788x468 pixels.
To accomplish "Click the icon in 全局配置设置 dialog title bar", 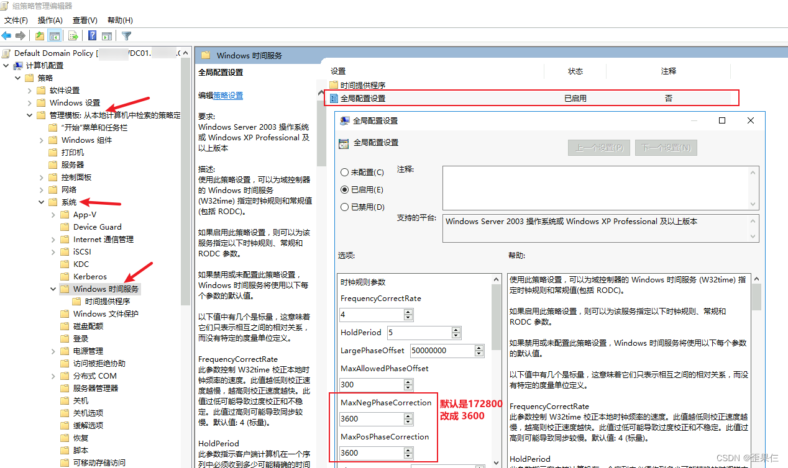I will [344, 120].
